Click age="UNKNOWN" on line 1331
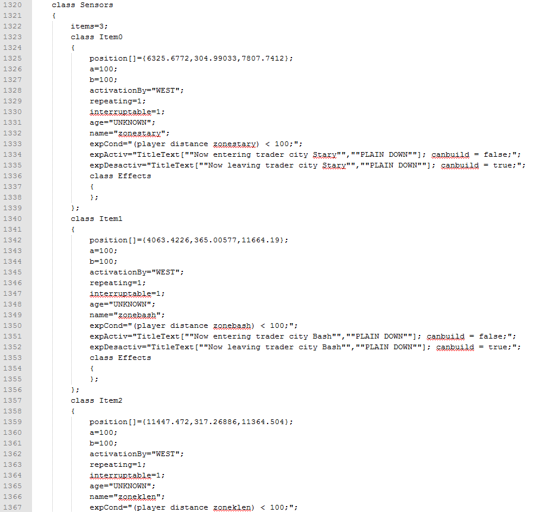 point(122,122)
